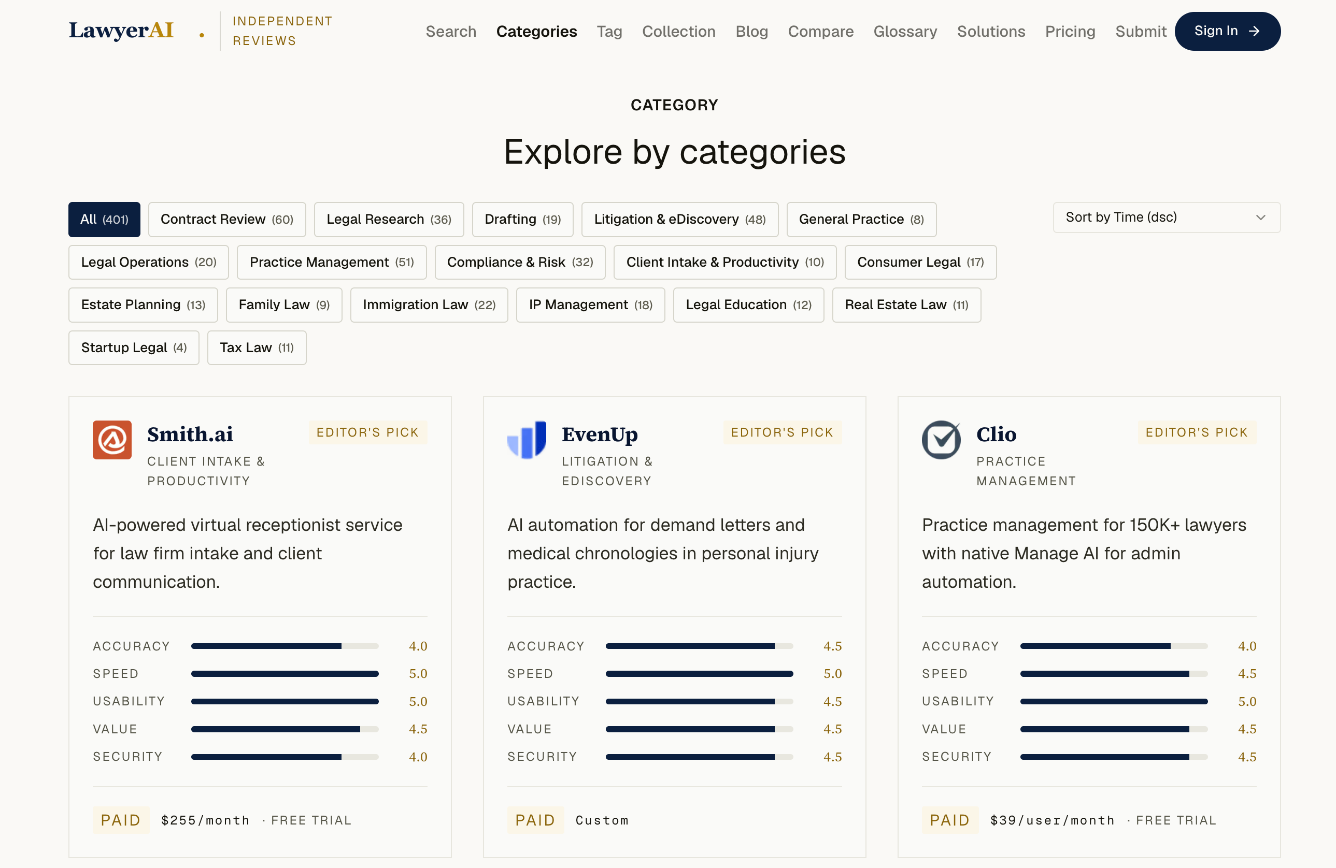1336x868 pixels.
Task: Click Smith.ai's "CLIENT INTAKE & PRODUCTIVITY" label
Action: click(206, 471)
